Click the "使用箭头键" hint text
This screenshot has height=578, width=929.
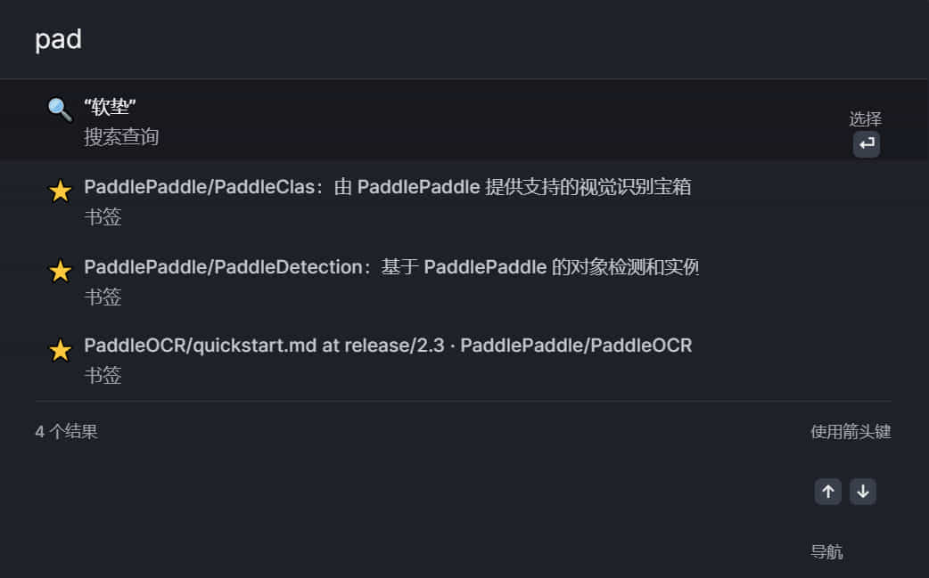(x=851, y=431)
